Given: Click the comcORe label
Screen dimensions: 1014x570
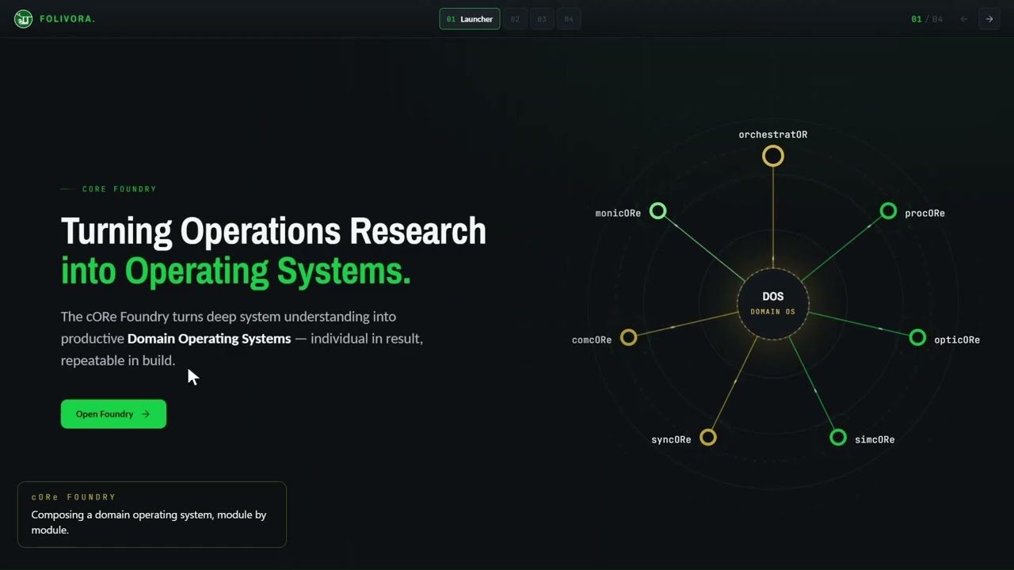Looking at the screenshot, I should [592, 340].
